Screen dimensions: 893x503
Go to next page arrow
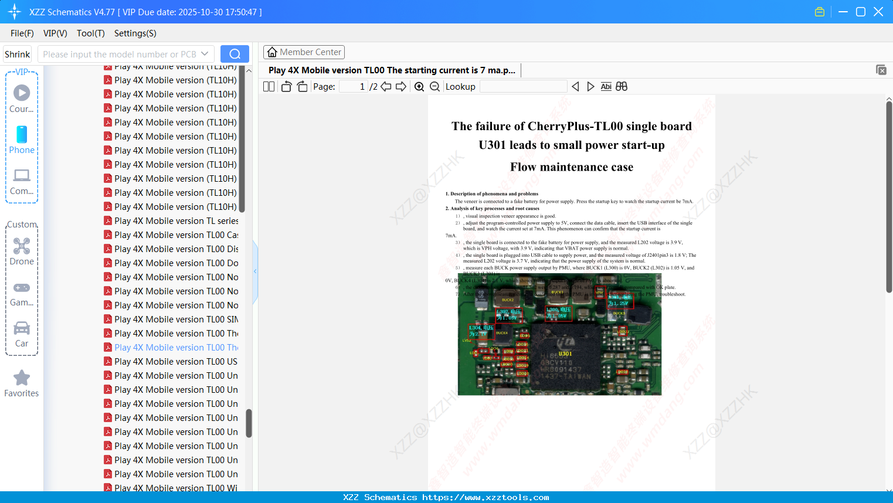pos(401,87)
